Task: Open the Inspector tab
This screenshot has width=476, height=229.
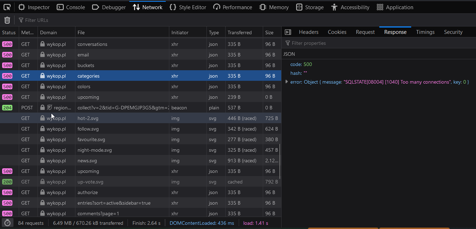Action: click(34, 7)
